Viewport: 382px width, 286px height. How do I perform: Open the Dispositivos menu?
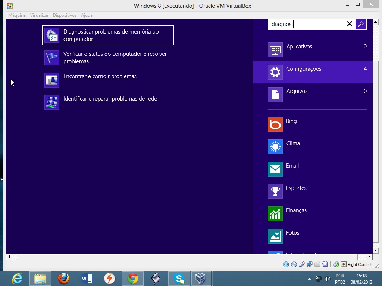tap(65, 15)
